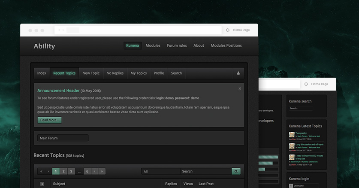Go to page 2 in pagination
This screenshot has width=359, height=188.
63,171
